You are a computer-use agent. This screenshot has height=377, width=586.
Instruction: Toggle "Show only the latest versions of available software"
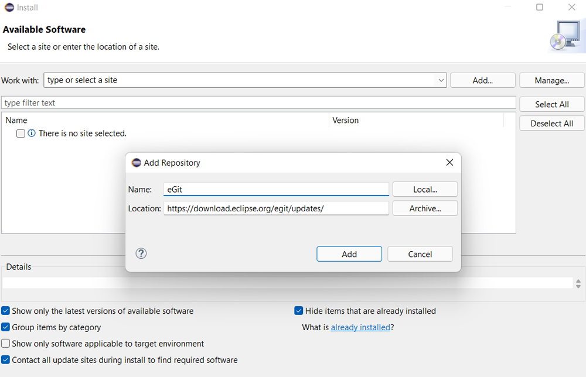click(x=5, y=311)
